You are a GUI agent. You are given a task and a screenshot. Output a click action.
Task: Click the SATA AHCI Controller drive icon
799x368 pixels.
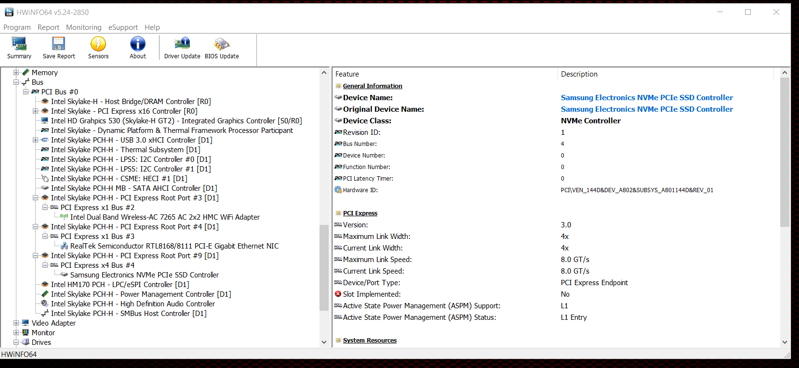pyautogui.click(x=45, y=188)
